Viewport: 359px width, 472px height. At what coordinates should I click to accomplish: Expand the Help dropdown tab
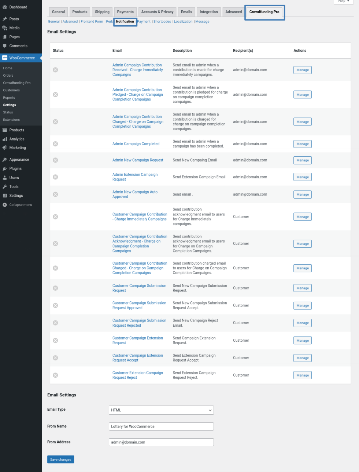pos(344,1)
